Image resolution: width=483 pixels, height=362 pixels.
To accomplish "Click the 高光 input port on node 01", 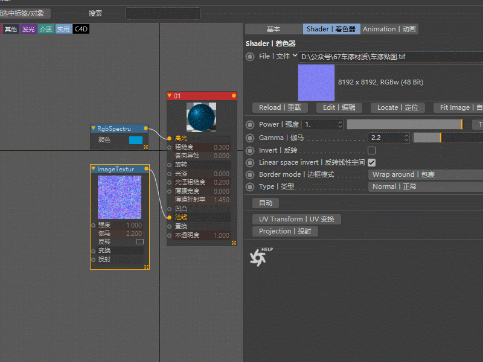I will pos(170,138).
